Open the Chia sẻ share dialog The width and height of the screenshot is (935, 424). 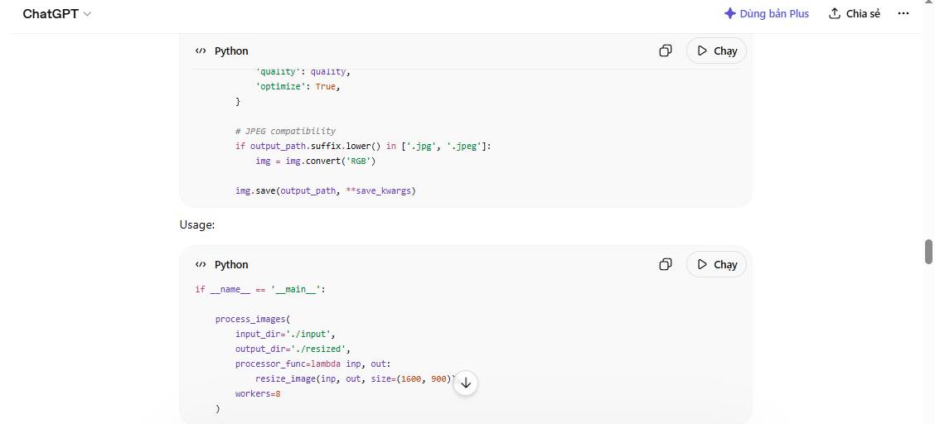(854, 14)
